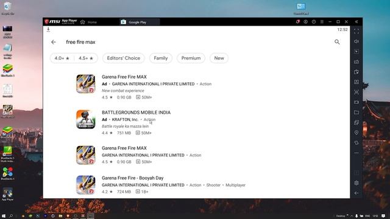Screen dimensions: 390x219
Task: Click the Home icon in MSI App Player
Action: tap(83, 22)
